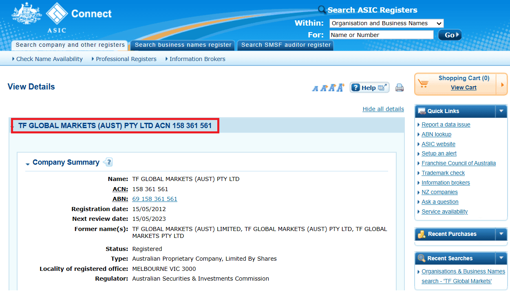
Task: Select the smallest text size icon
Action: [315, 88]
